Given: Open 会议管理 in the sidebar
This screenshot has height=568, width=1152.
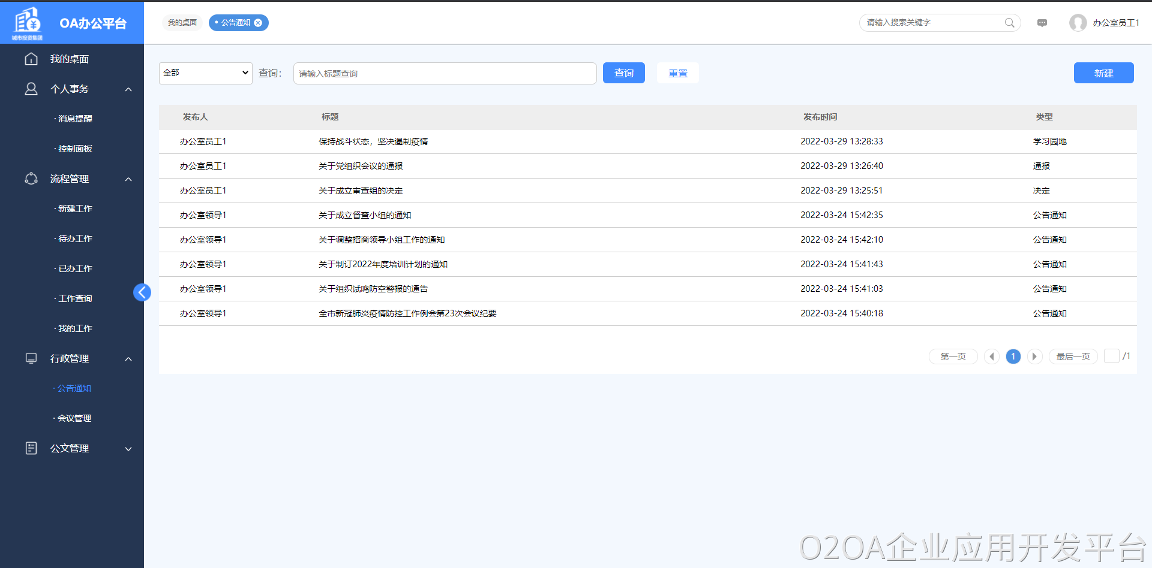Looking at the screenshot, I should tap(74, 418).
